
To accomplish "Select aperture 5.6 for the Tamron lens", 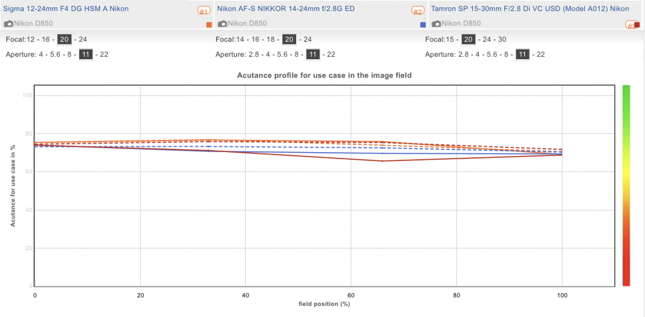I will 491,54.
